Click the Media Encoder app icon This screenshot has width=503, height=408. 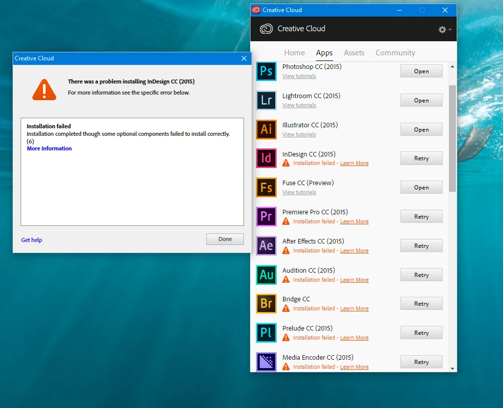click(x=266, y=362)
